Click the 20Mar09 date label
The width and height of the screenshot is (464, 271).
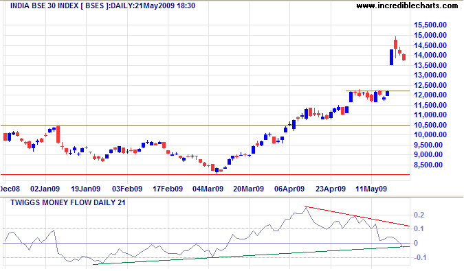pos(248,189)
